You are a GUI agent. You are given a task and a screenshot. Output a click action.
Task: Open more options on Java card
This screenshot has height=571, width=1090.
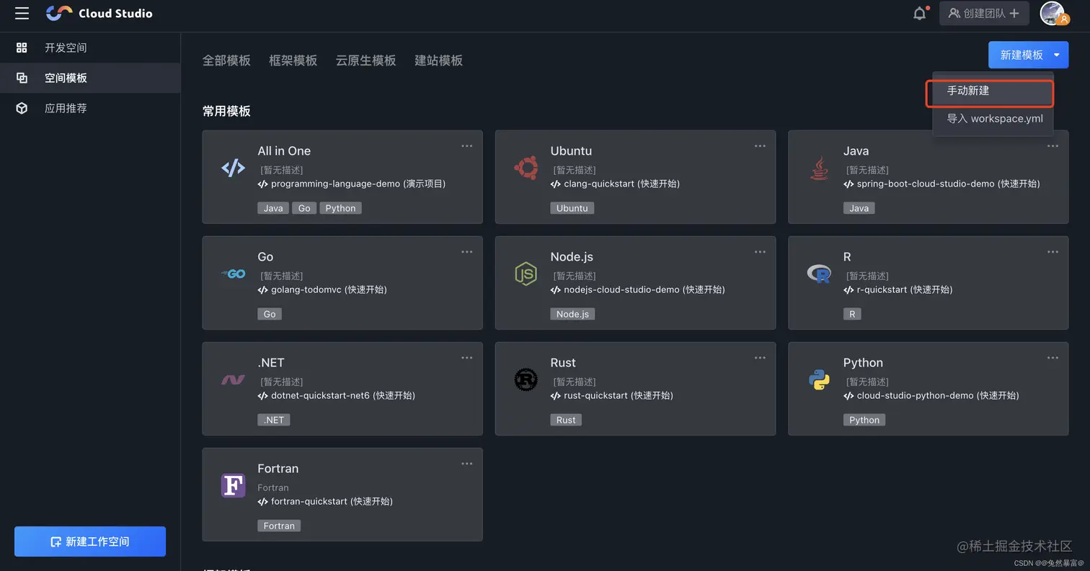click(1053, 146)
